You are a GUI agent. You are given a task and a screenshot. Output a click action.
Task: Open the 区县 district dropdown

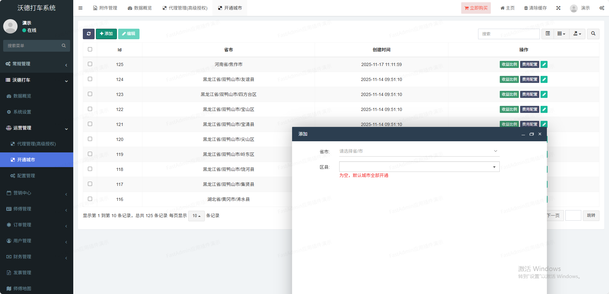click(419, 167)
